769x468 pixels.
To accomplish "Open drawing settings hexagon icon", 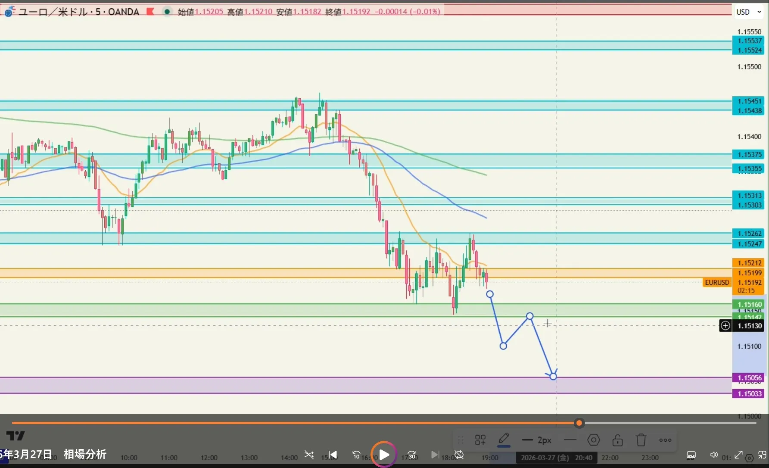I will [x=594, y=440].
